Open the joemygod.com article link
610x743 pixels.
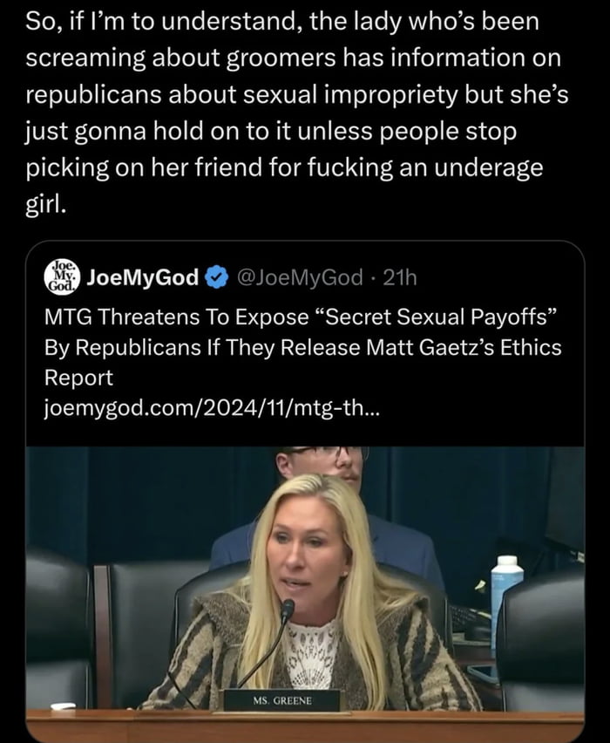coord(212,409)
